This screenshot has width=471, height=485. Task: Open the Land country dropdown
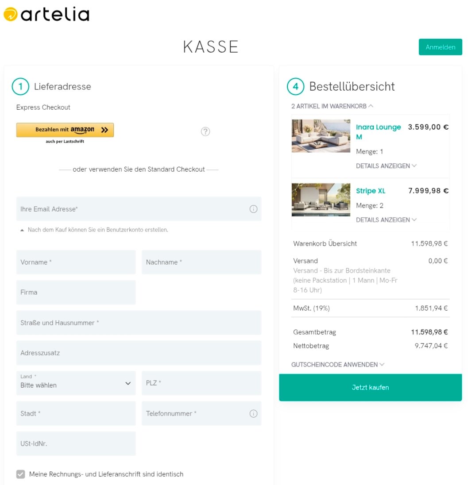point(76,383)
